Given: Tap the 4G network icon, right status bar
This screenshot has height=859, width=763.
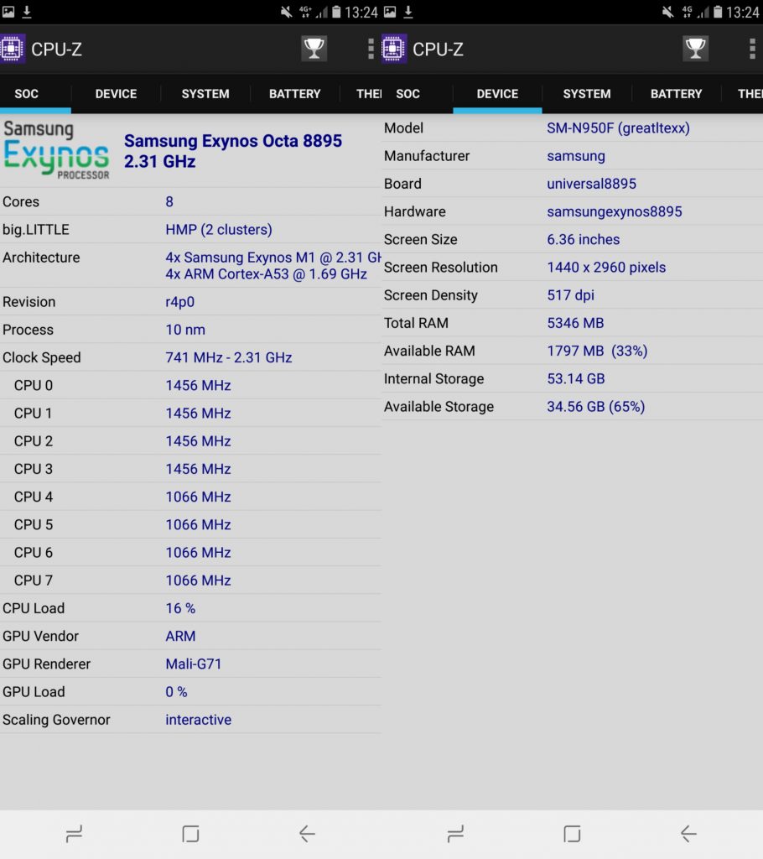Looking at the screenshot, I should [x=687, y=12].
